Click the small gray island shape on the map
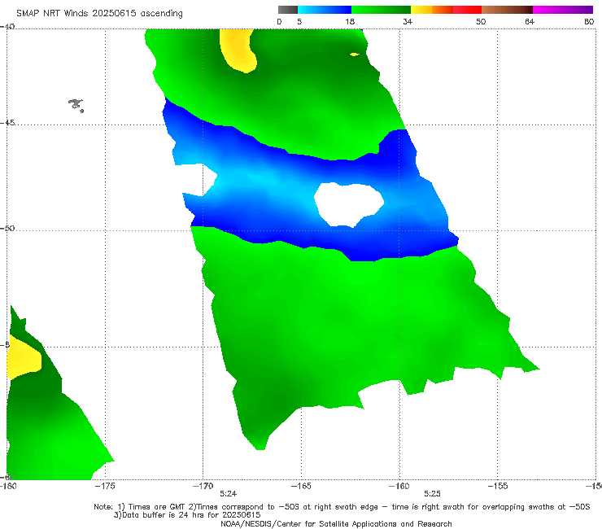 [76, 105]
